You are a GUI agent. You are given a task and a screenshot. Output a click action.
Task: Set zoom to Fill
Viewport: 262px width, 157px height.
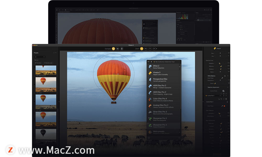coord(146,49)
